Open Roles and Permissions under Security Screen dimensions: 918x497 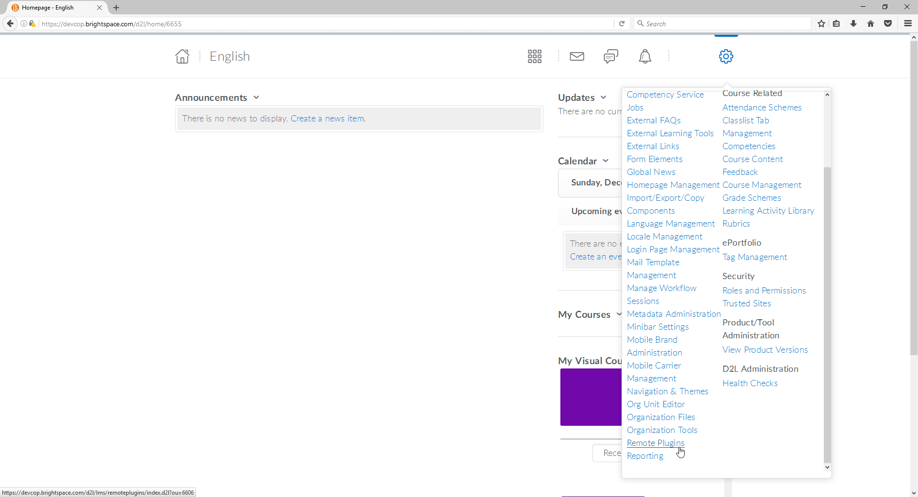764,290
